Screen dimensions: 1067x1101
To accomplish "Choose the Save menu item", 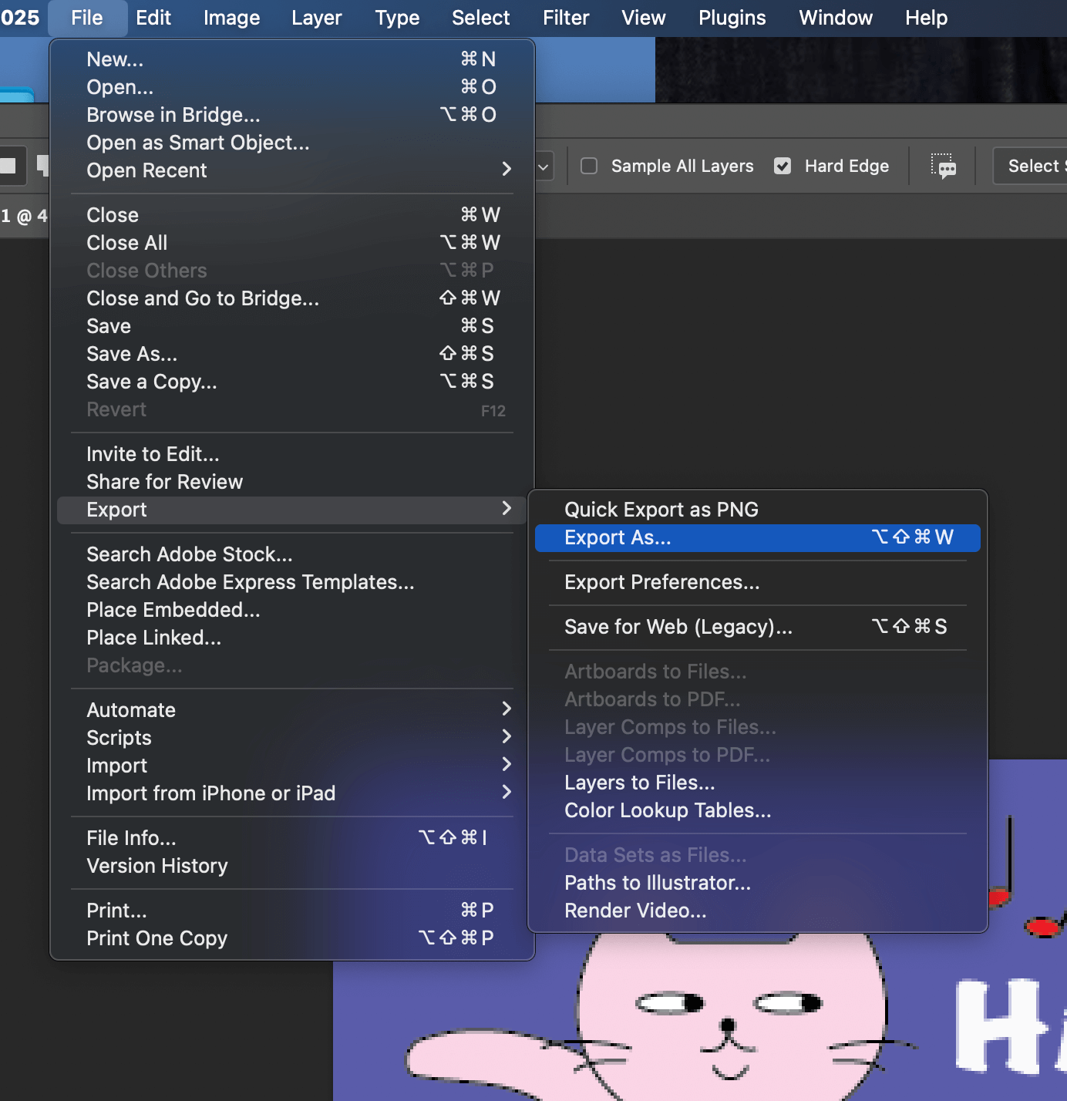I will pyautogui.click(x=292, y=326).
